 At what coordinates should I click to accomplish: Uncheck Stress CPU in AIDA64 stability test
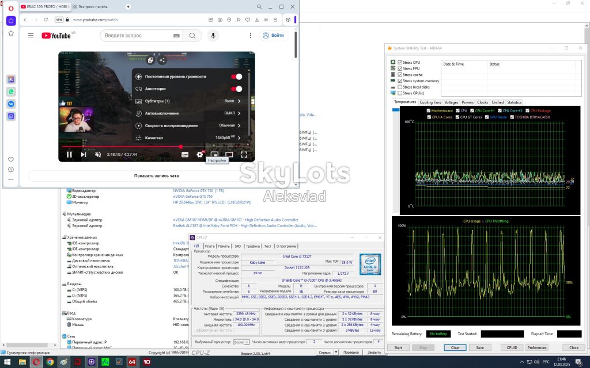400,62
